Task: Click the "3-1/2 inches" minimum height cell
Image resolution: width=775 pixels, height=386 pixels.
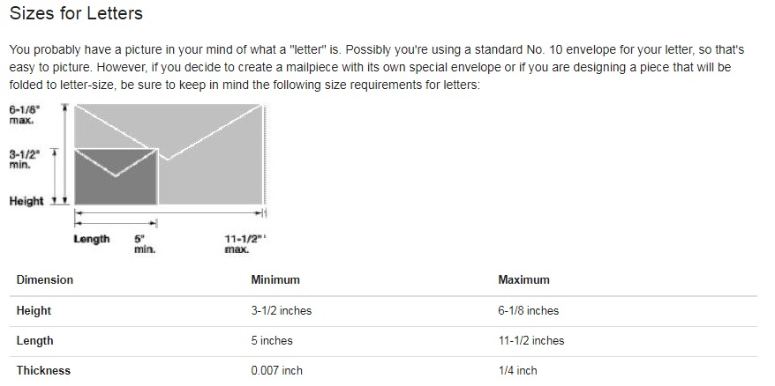Action: pyautogui.click(x=281, y=310)
